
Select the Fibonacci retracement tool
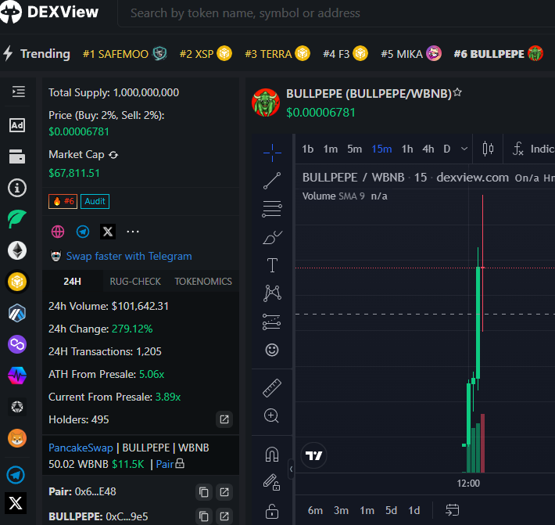click(x=272, y=209)
